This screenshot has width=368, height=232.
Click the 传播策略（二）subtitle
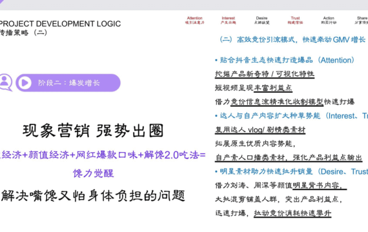pyautogui.click(x=23, y=33)
